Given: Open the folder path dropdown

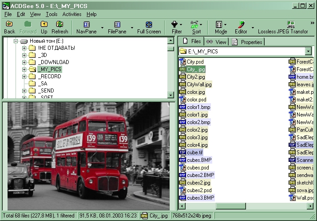Looking at the screenshot, I should [308, 52].
